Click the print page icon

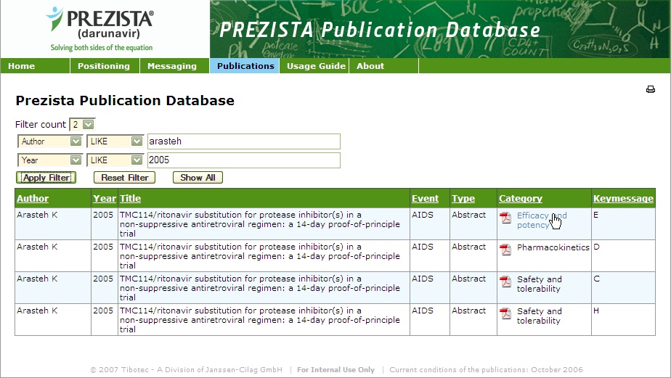tap(651, 89)
